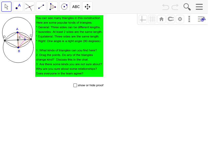Check the show or hide proof box
The height and width of the screenshot is (154, 208).
75,85
